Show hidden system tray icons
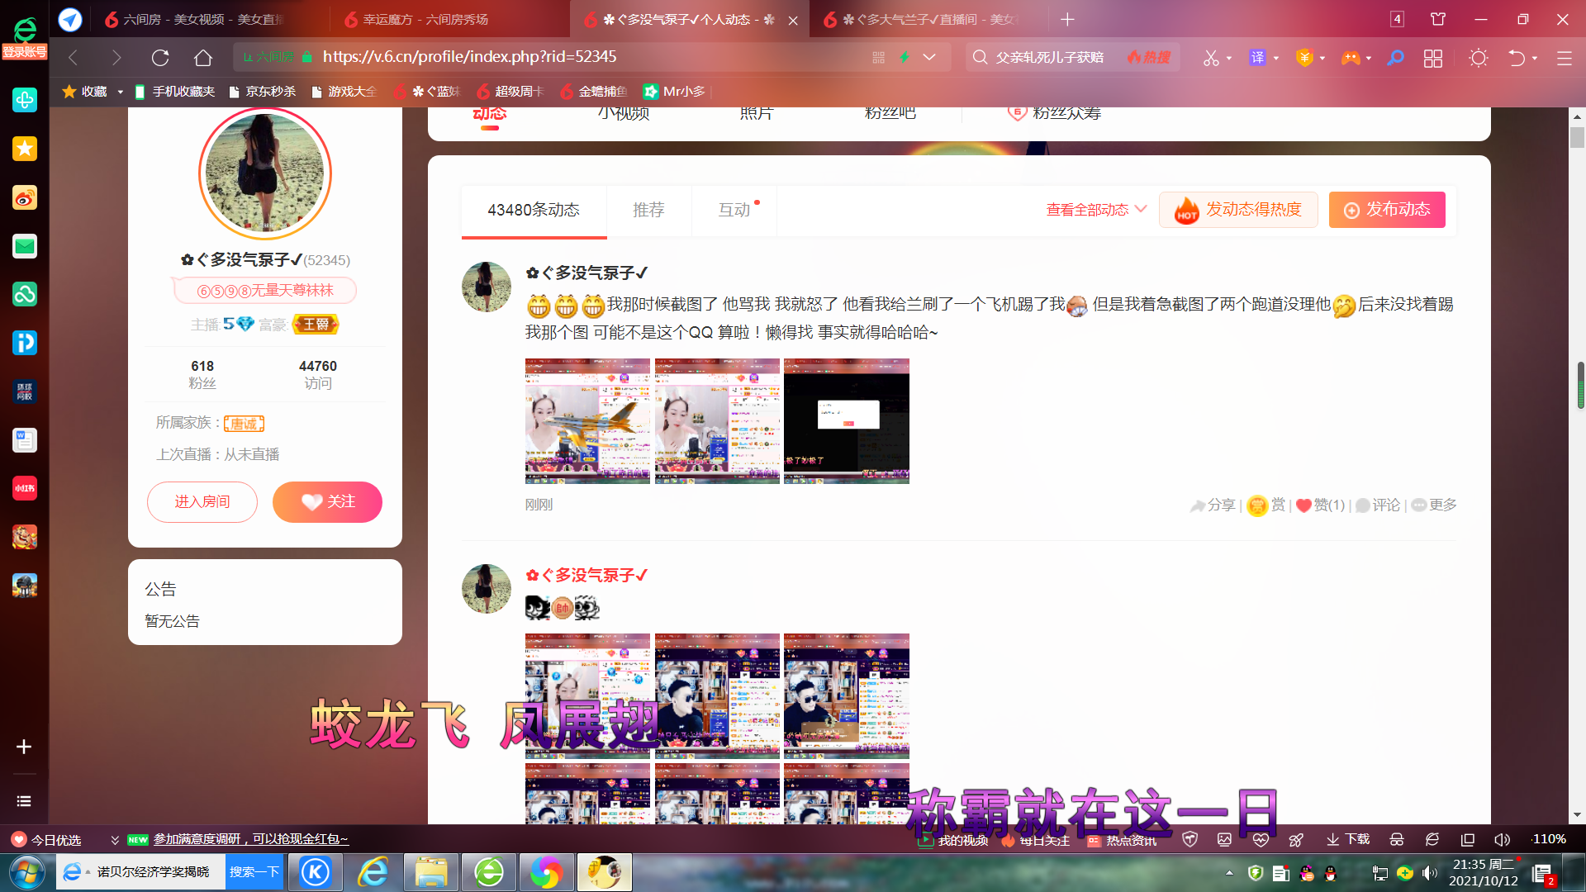The width and height of the screenshot is (1586, 892). tap(1229, 873)
